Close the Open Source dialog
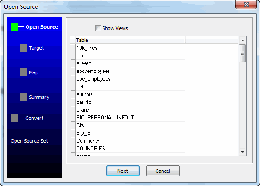 coord(246,5)
